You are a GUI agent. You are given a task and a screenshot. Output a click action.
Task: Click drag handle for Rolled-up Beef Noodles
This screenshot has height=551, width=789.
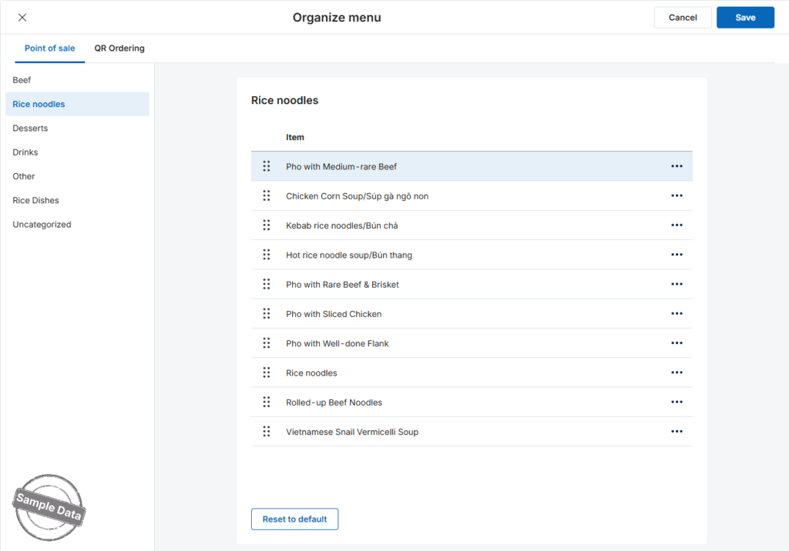[x=266, y=402]
